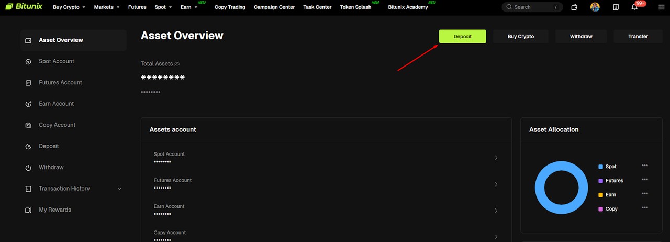Click the blue Spot legend swatch
Screen dimensions: 670x242
pos(600,167)
